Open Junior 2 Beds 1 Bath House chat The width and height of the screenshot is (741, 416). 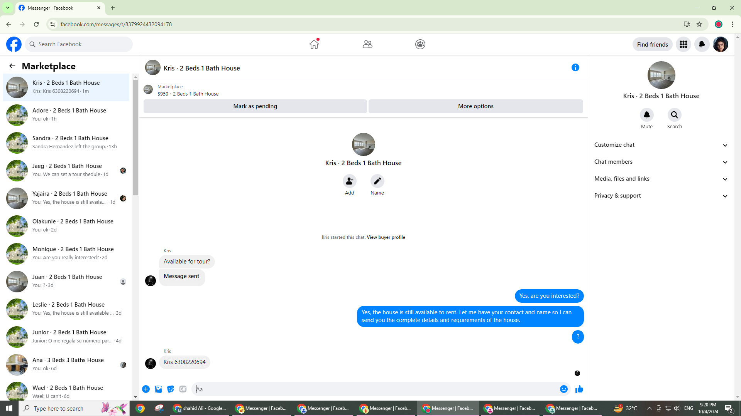[x=66, y=337]
